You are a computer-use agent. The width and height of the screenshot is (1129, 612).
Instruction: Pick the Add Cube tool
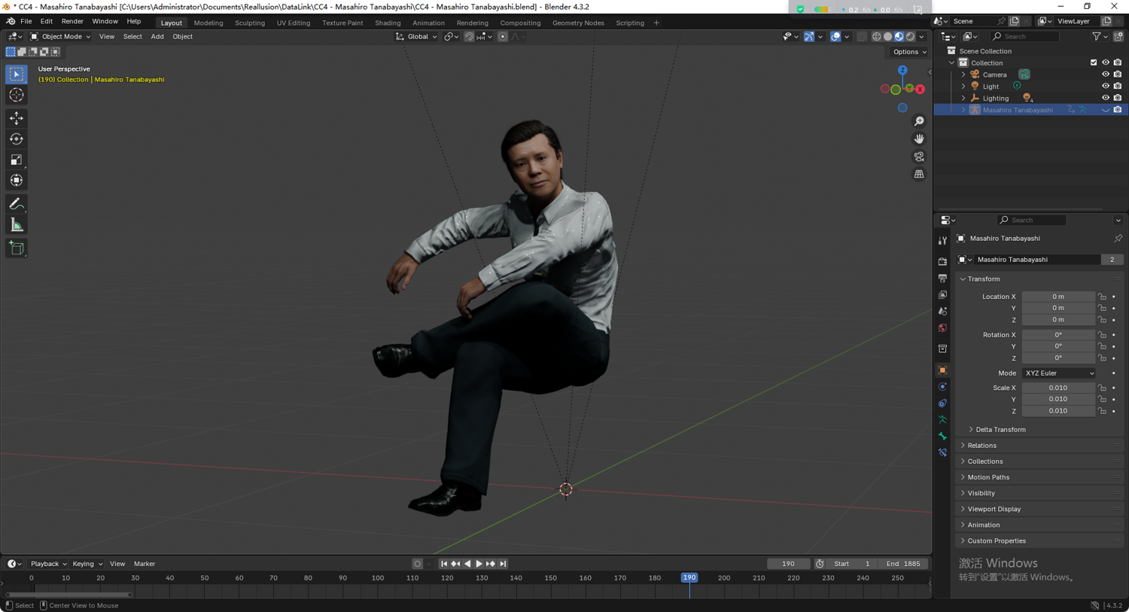pyautogui.click(x=16, y=248)
